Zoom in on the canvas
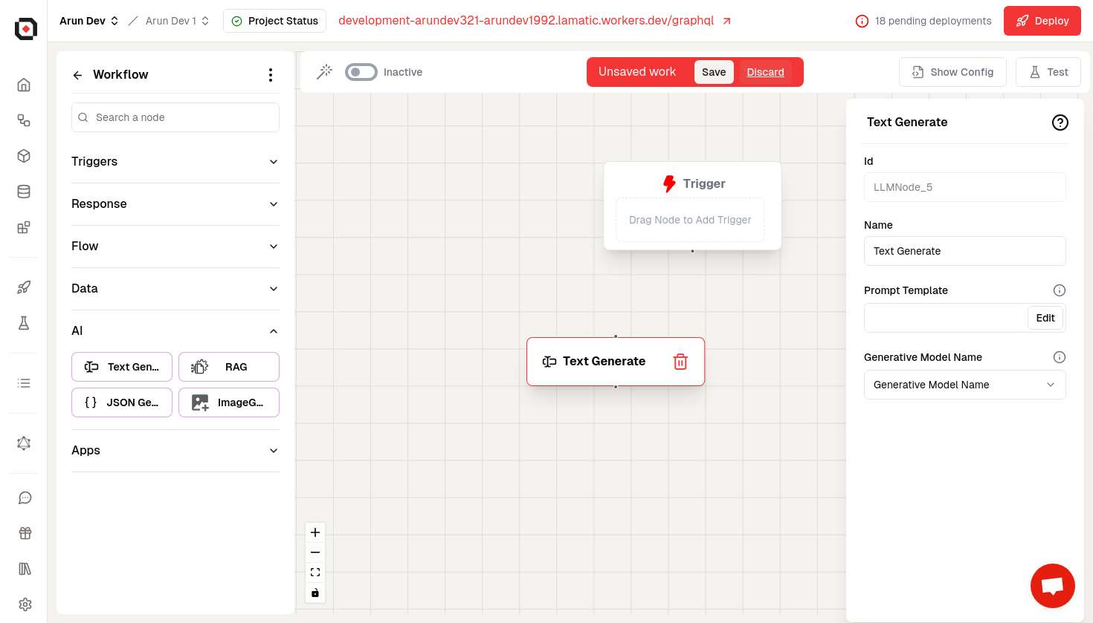 (315, 532)
